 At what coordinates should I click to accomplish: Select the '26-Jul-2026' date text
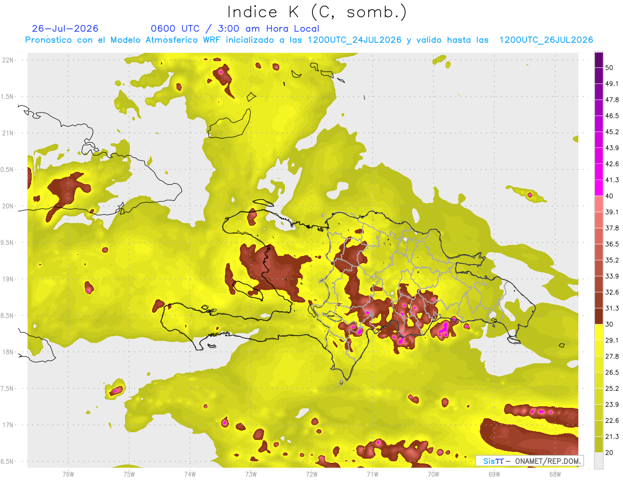[65, 29]
